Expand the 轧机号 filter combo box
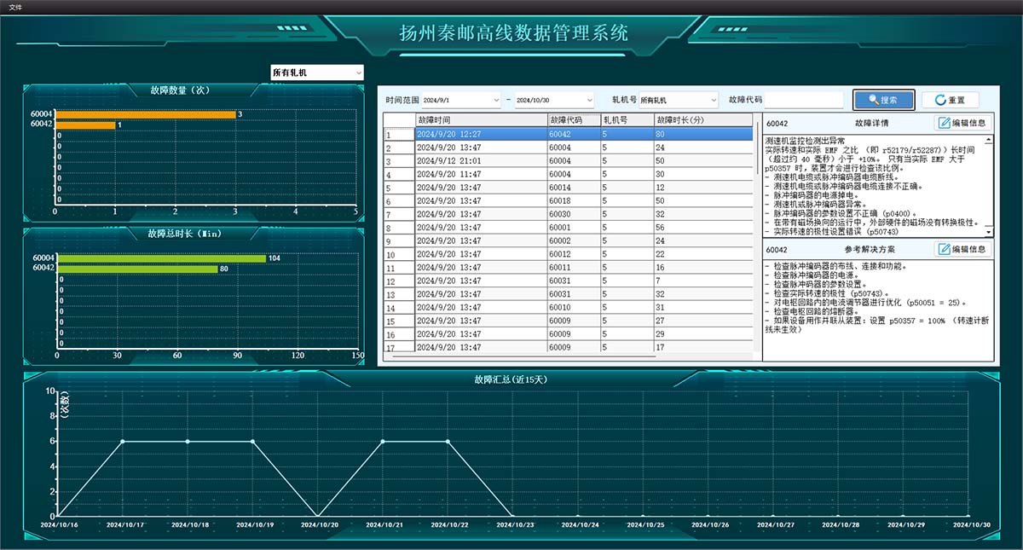The image size is (1023, 550). (679, 100)
